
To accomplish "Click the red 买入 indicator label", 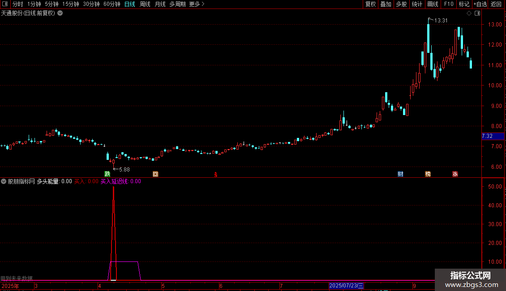I will pos(86,181).
